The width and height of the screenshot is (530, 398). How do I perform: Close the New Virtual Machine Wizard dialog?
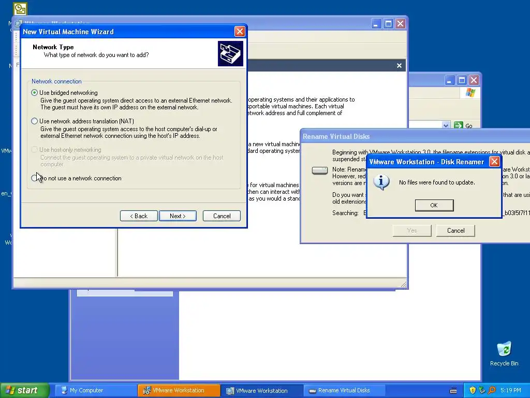click(x=240, y=32)
